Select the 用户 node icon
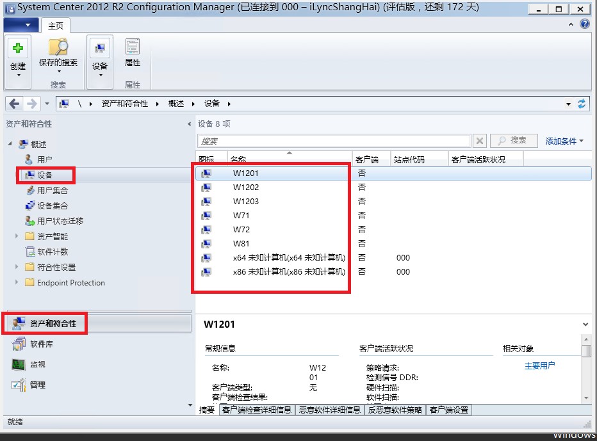Image resolution: width=597 pixels, height=441 pixels. pyautogui.click(x=29, y=159)
